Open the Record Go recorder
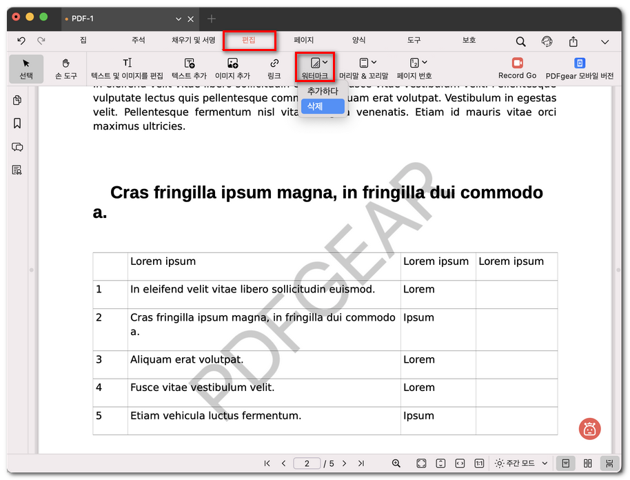The width and height of the screenshot is (630, 480). [517, 68]
